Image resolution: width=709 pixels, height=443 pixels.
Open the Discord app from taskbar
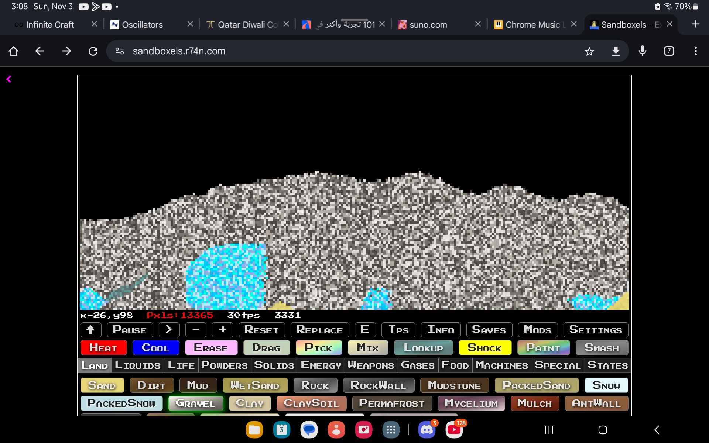pyautogui.click(x=427, y=430)
